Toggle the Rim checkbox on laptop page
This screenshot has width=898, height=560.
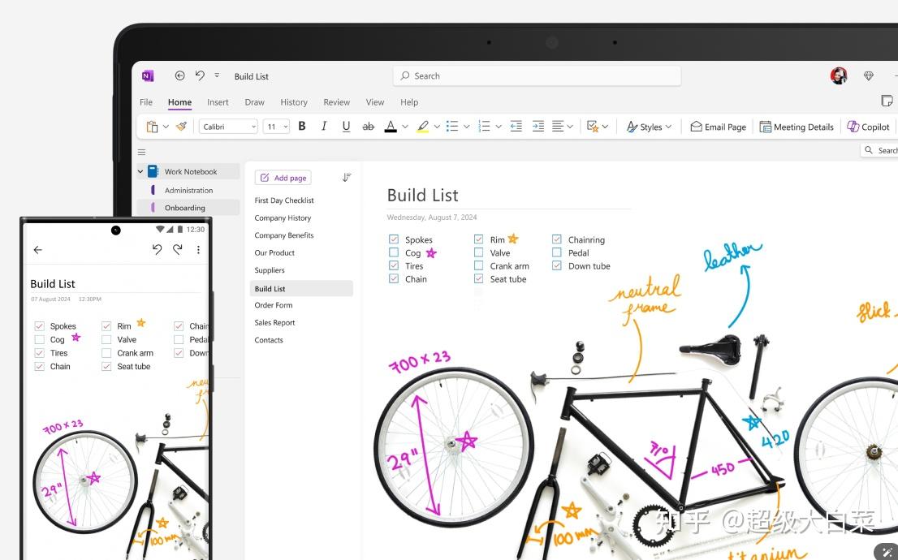[x=478, y=239]
